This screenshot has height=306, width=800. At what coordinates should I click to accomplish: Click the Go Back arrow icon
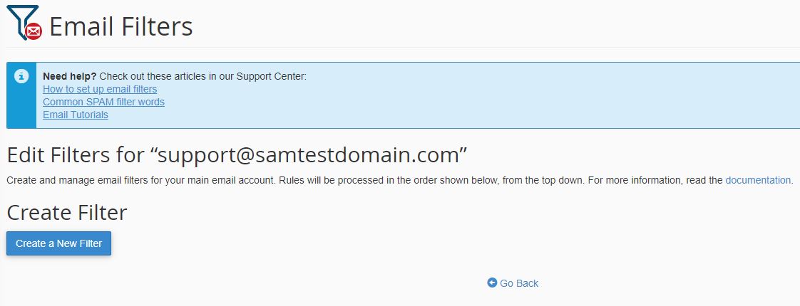[492, 283]
